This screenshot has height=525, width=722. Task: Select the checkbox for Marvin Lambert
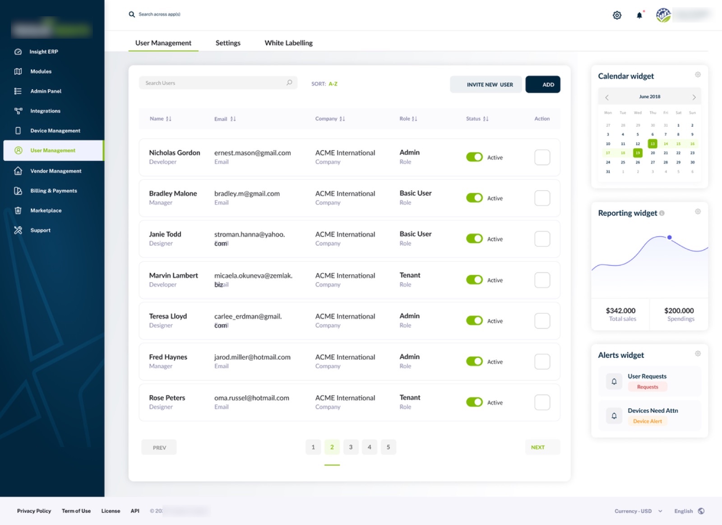click(542, 280)
